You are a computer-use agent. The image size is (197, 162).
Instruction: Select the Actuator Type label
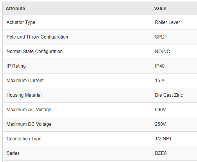[21, 22]
